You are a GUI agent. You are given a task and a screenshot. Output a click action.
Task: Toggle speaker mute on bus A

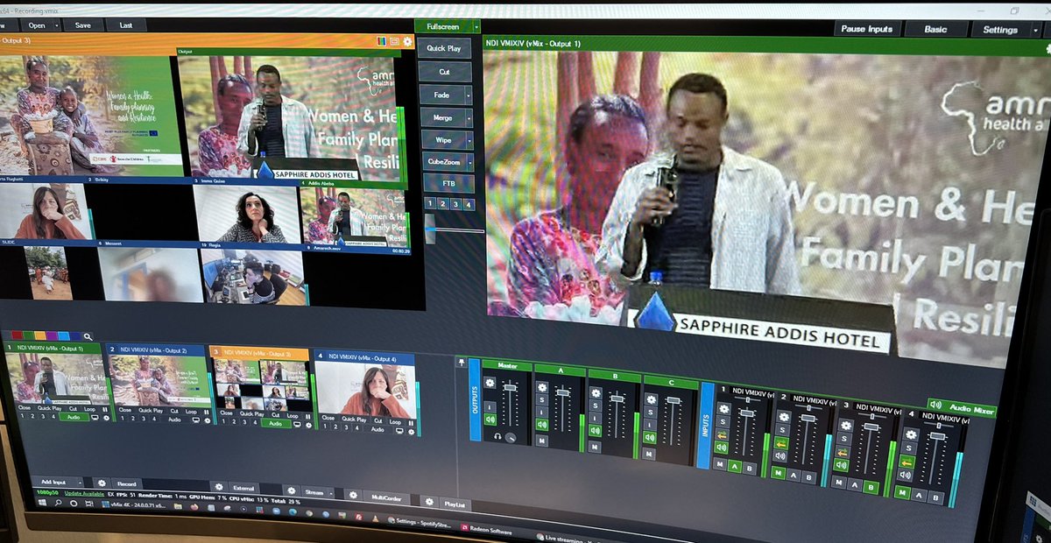(541, 425)
